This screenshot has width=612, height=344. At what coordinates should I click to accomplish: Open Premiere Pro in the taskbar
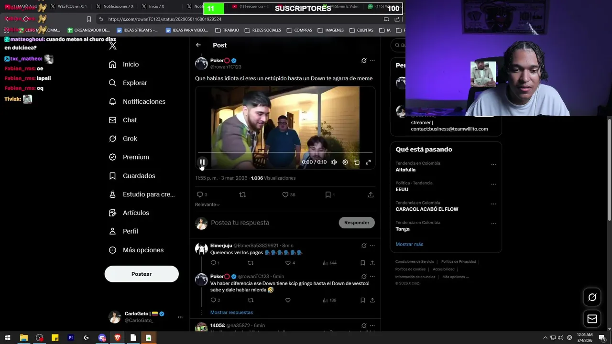point(71,338)
